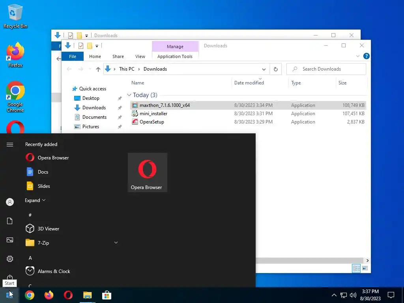Image resolution: width=404 pixels, height=303 pixels.
Task: Select Firefox desktop shortcut
Action: tap(15, 55)
